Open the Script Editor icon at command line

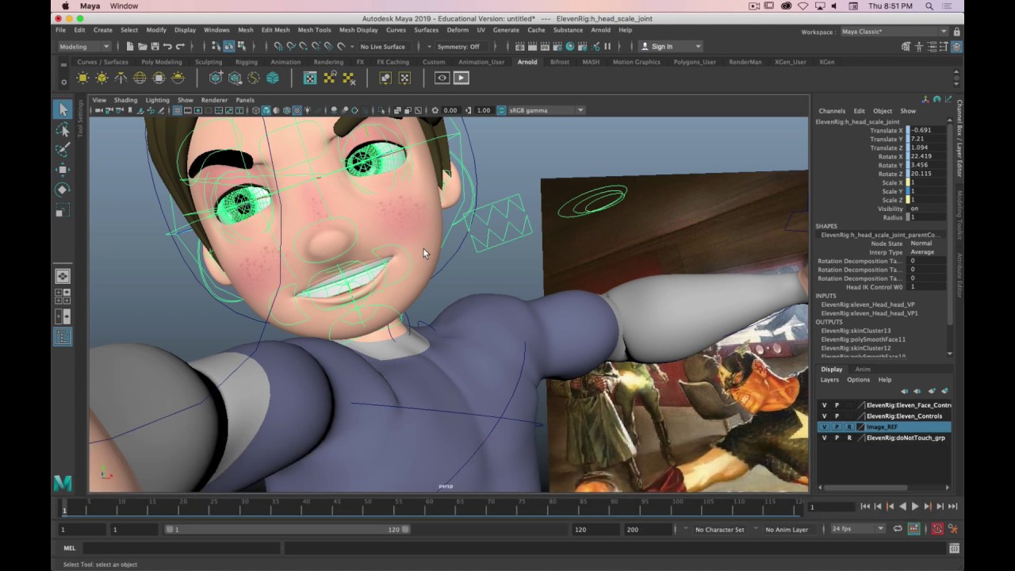[x=954, y=548]
